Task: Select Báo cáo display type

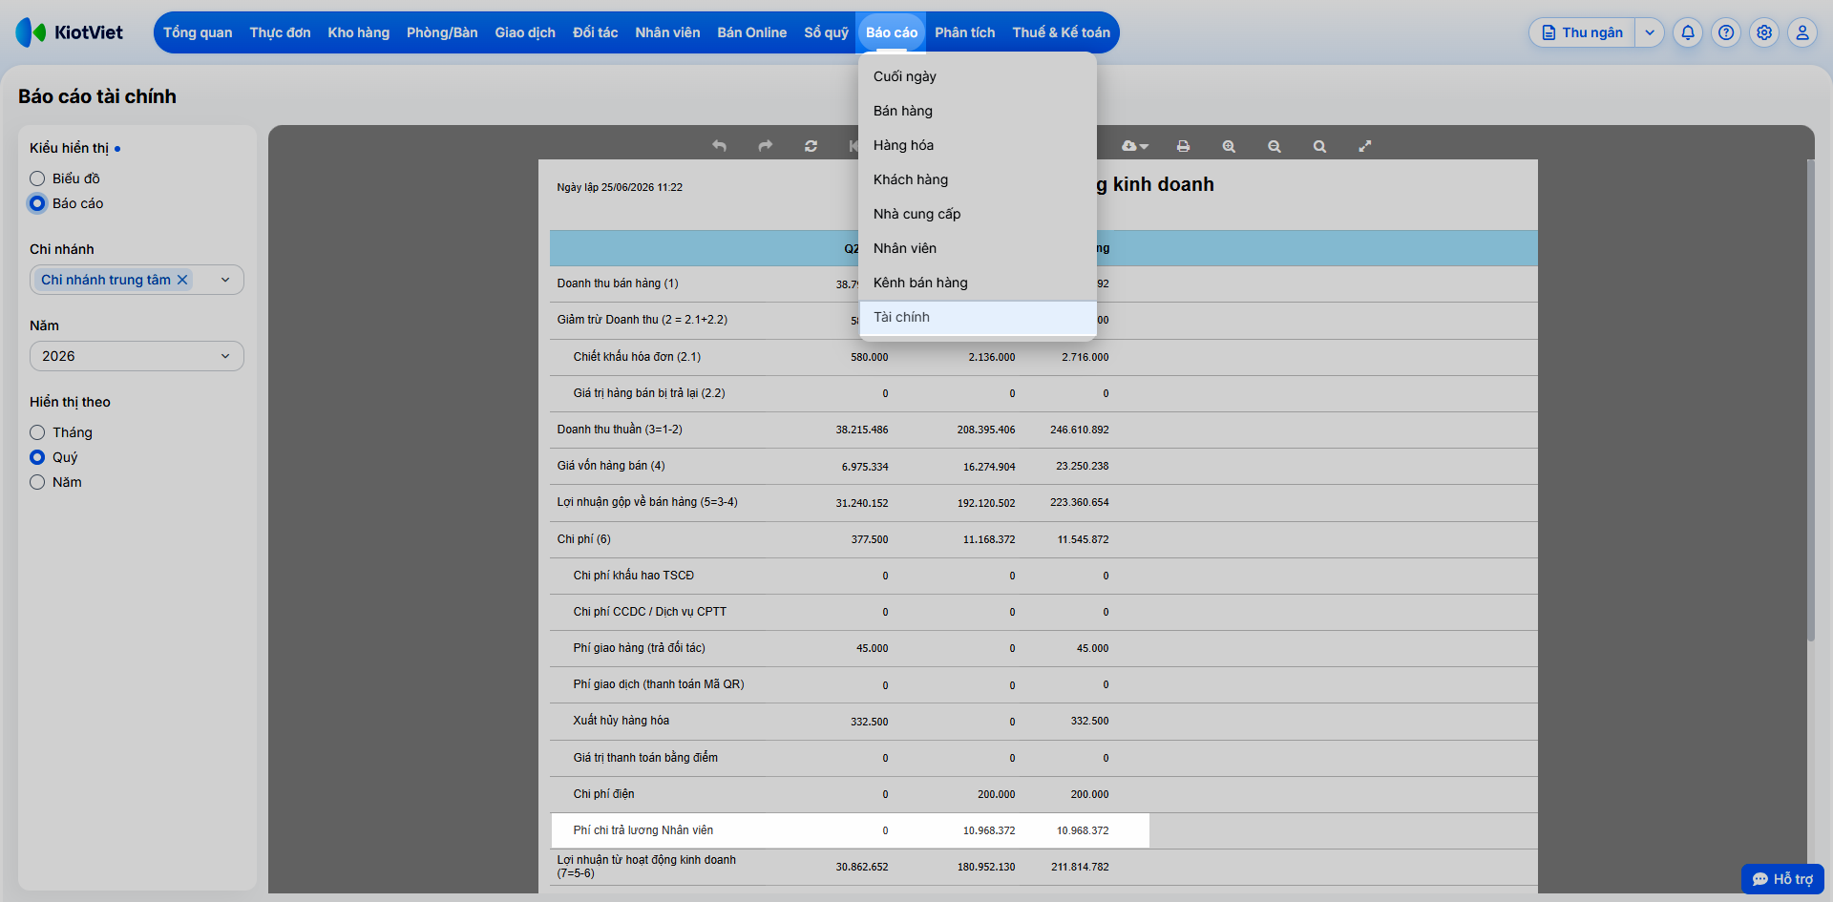Action: click(x=37, y=203)
